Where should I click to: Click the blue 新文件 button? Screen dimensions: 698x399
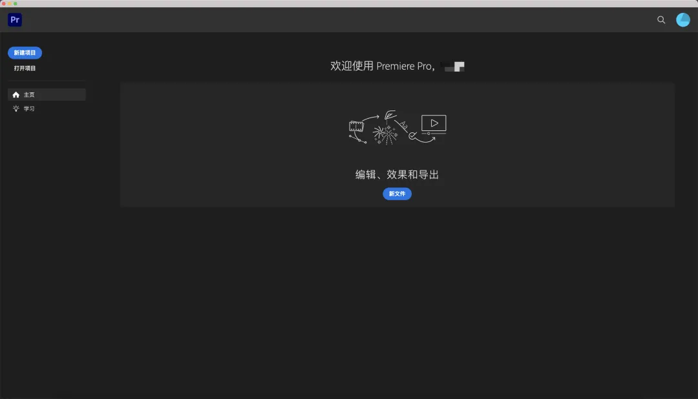(397, 194)
